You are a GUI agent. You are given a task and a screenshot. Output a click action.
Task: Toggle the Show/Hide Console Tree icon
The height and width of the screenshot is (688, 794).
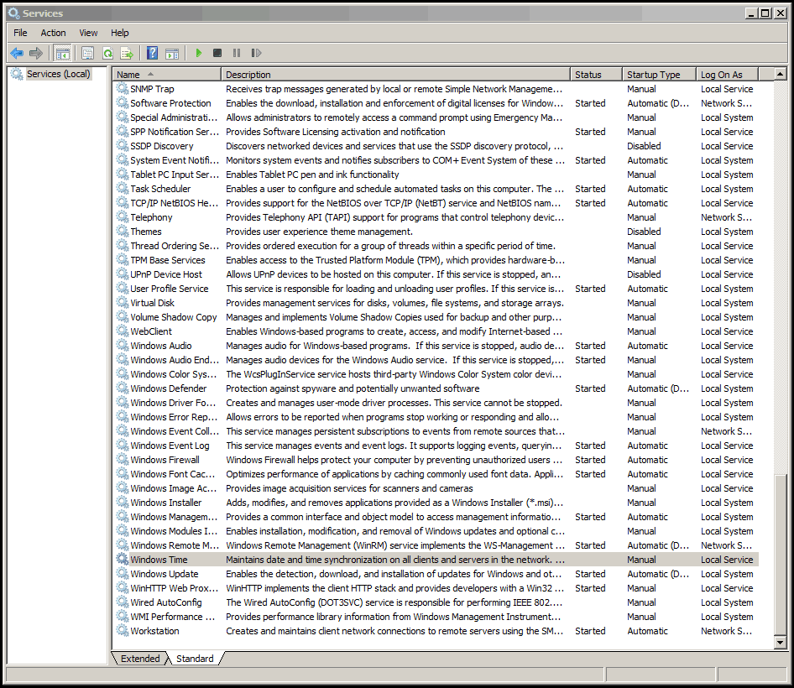(63, 53)
